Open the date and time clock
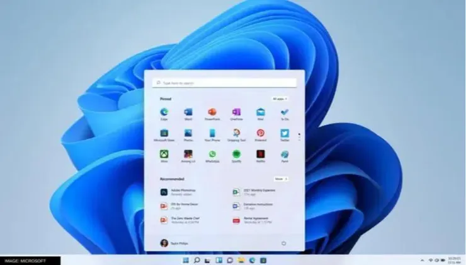Image resolution: width=466 pixels, height=265 pixels. pos(454,261)
